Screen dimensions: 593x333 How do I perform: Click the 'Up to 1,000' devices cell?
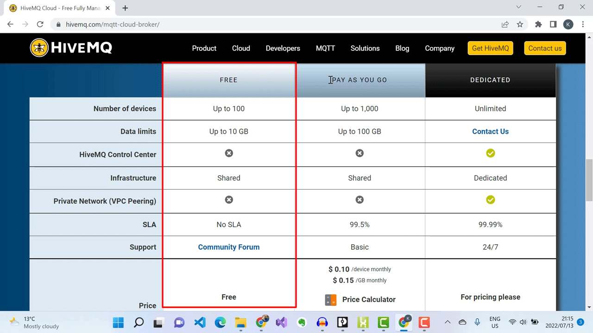pos(360,109)
